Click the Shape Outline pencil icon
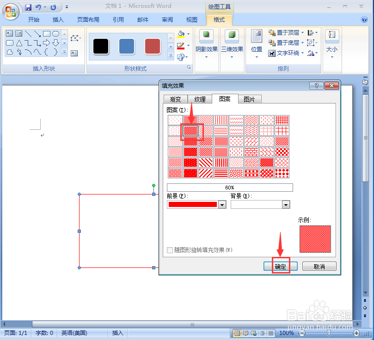Image resolution: width=374 pixels, height=340 pixels. 181,46
